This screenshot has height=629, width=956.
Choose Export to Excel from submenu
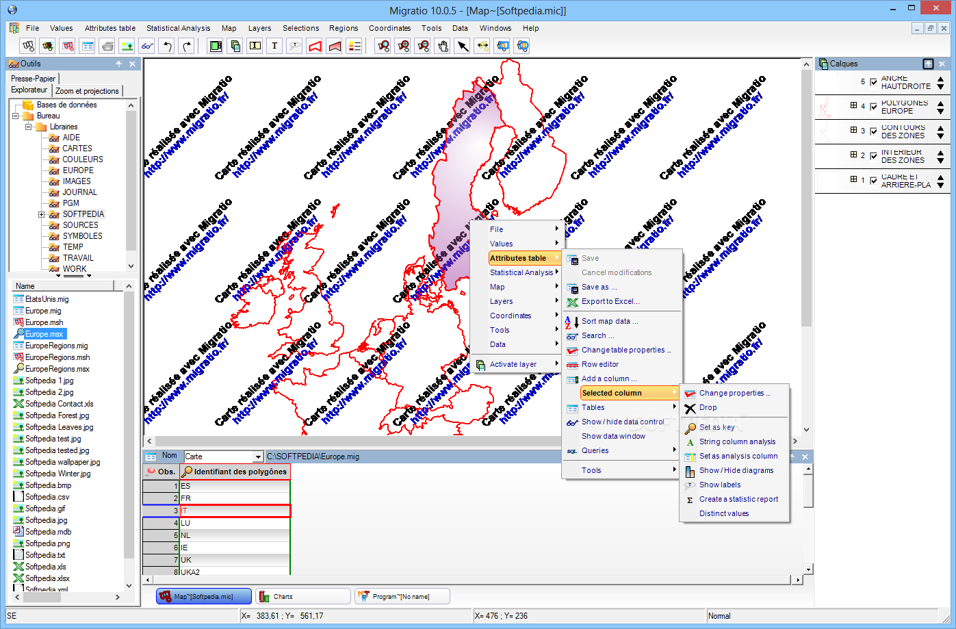coord(621,301)
